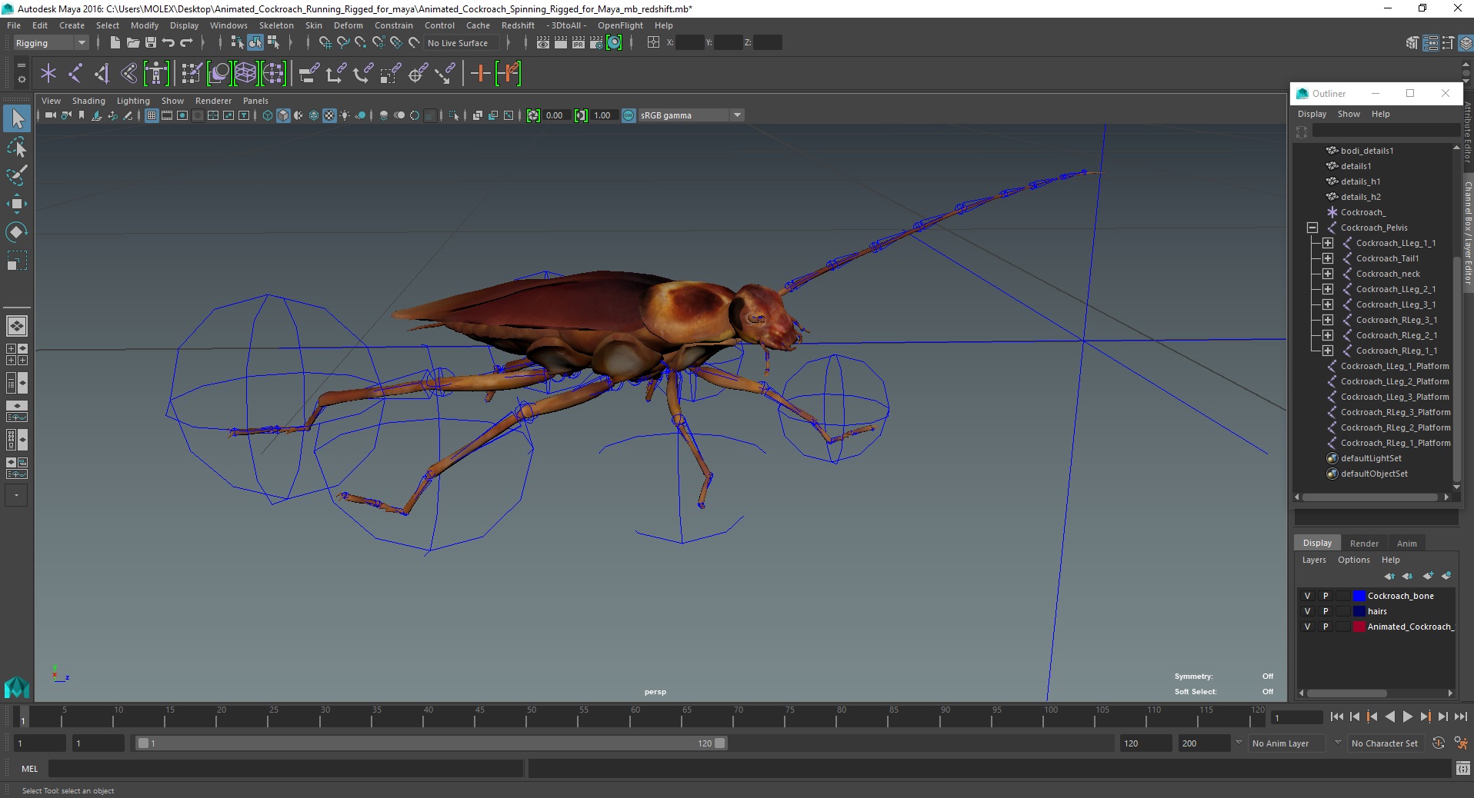Switch to the Anim layer tab

[x=1406, y=544]
